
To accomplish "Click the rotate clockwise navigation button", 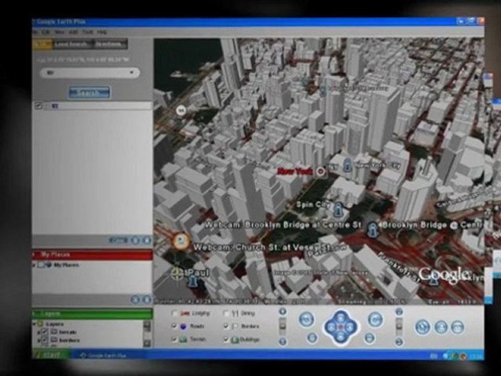I will (375, 320).
